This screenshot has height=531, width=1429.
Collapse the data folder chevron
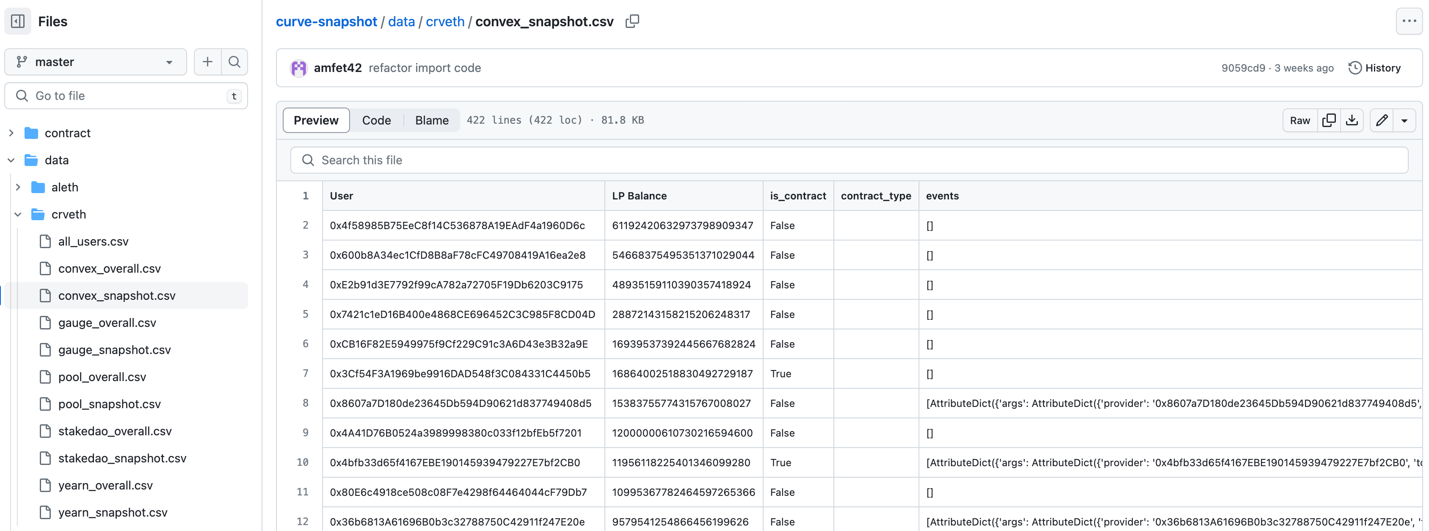(11, 160)
